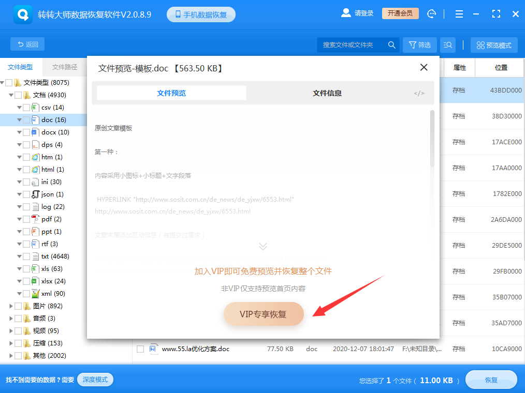Screen dimensions: 525x393
Task: Click the user login avatar icon
Action: (346, 13)
